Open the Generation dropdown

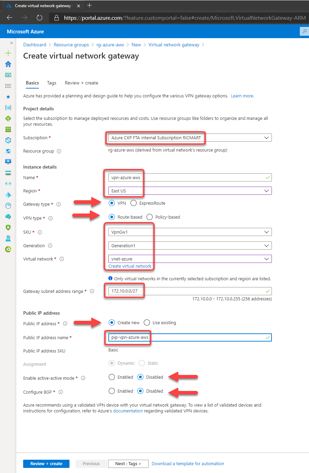tap(190, 246)
